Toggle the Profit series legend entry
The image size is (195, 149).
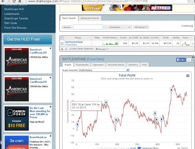pos(131,148)
